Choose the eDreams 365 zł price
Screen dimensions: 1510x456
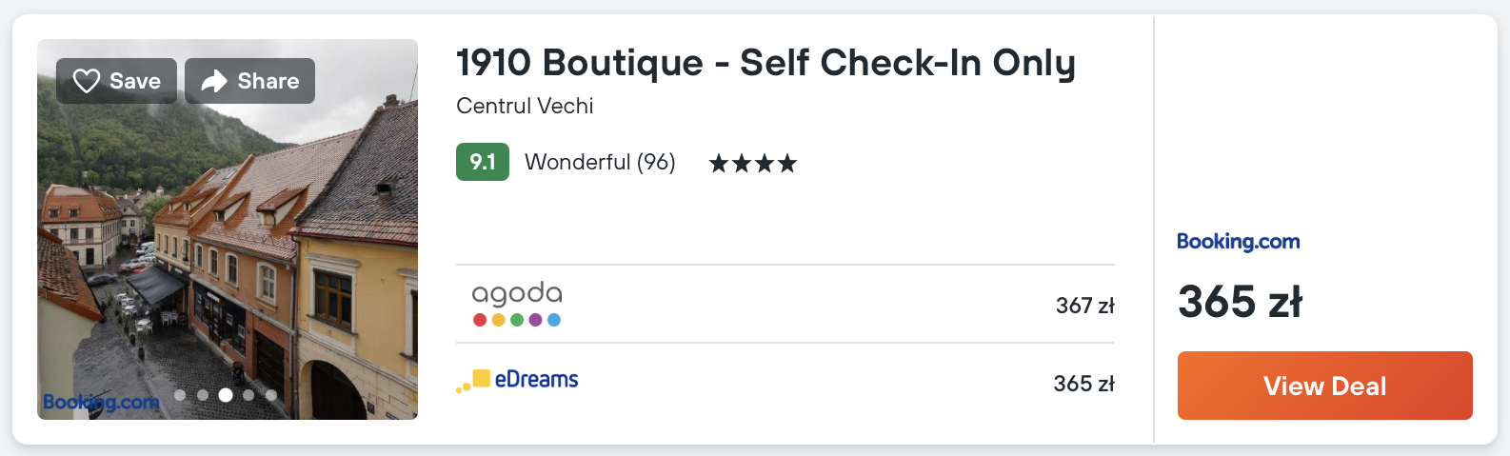1083,384
